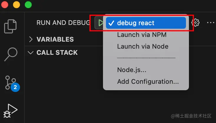This screenshot has width=216, height=123.
Task: Click the green macOS fullscreen button
Action: point(28,5)
